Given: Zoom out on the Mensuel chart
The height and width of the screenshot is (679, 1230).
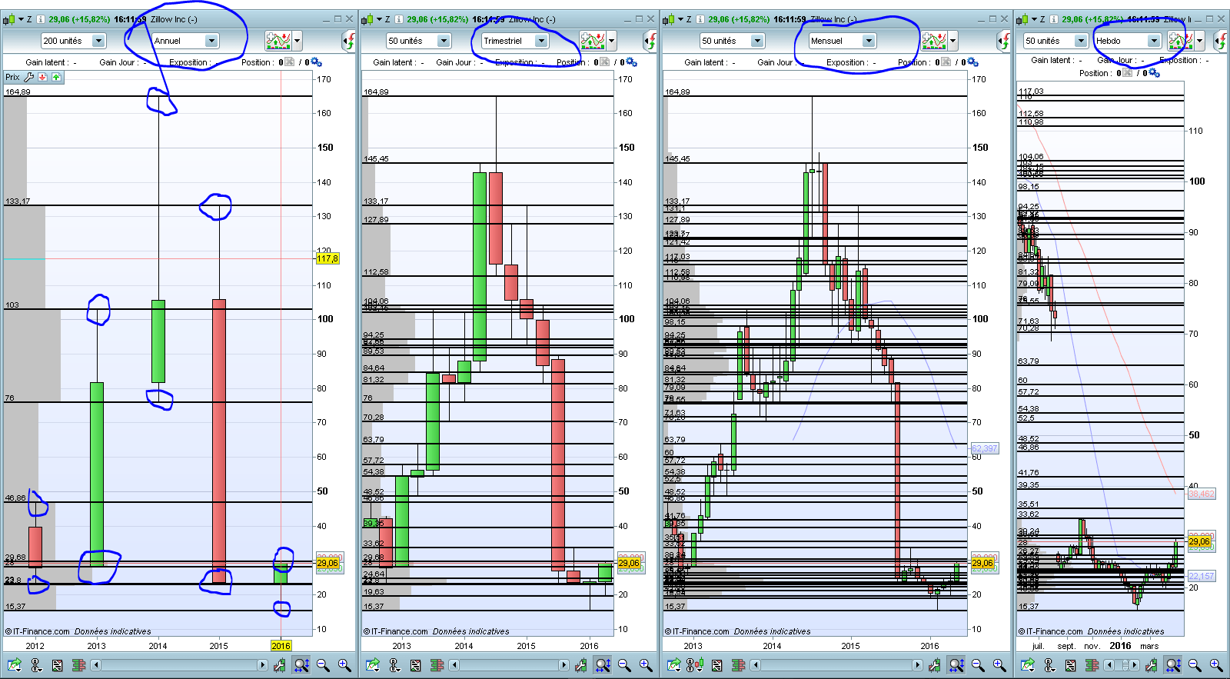Looking at the screenshot, I should click(x=978, y=665).
